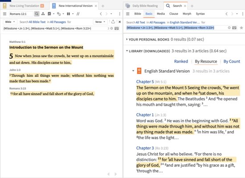245x178 pixels.
Task: Click the Search panel clear circle icon
Action: (x=229, y=28)
